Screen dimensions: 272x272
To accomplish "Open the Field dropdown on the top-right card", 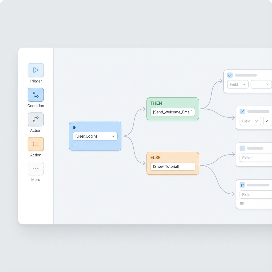I will [x=238, y=84].
